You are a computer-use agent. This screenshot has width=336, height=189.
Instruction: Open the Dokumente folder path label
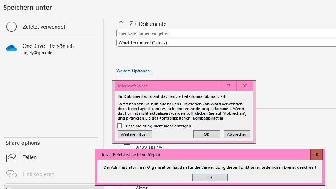[152, 24]
